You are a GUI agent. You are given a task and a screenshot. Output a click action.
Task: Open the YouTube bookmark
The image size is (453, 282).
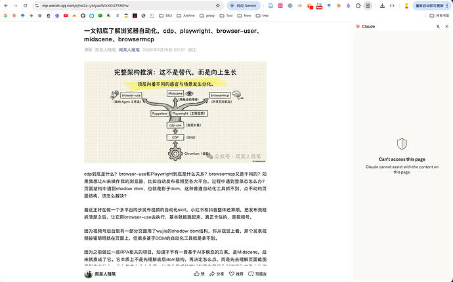[66, 16]
